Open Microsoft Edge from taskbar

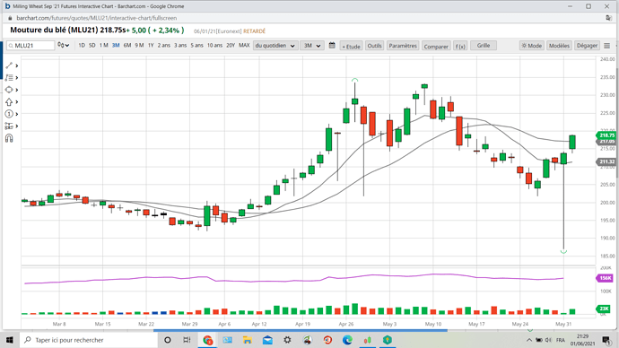tap(347, 340)
